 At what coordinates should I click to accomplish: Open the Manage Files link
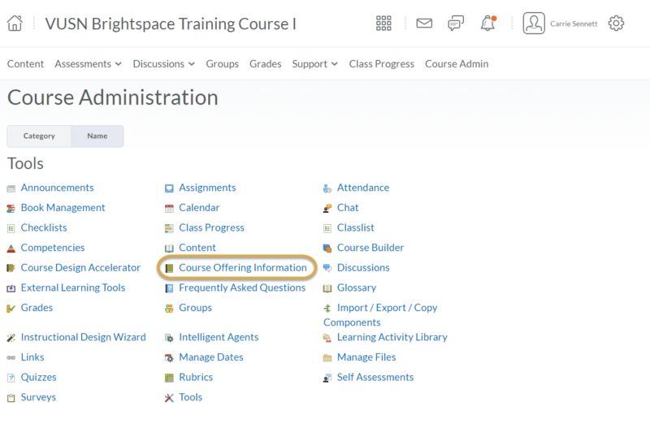click(366, 357)
